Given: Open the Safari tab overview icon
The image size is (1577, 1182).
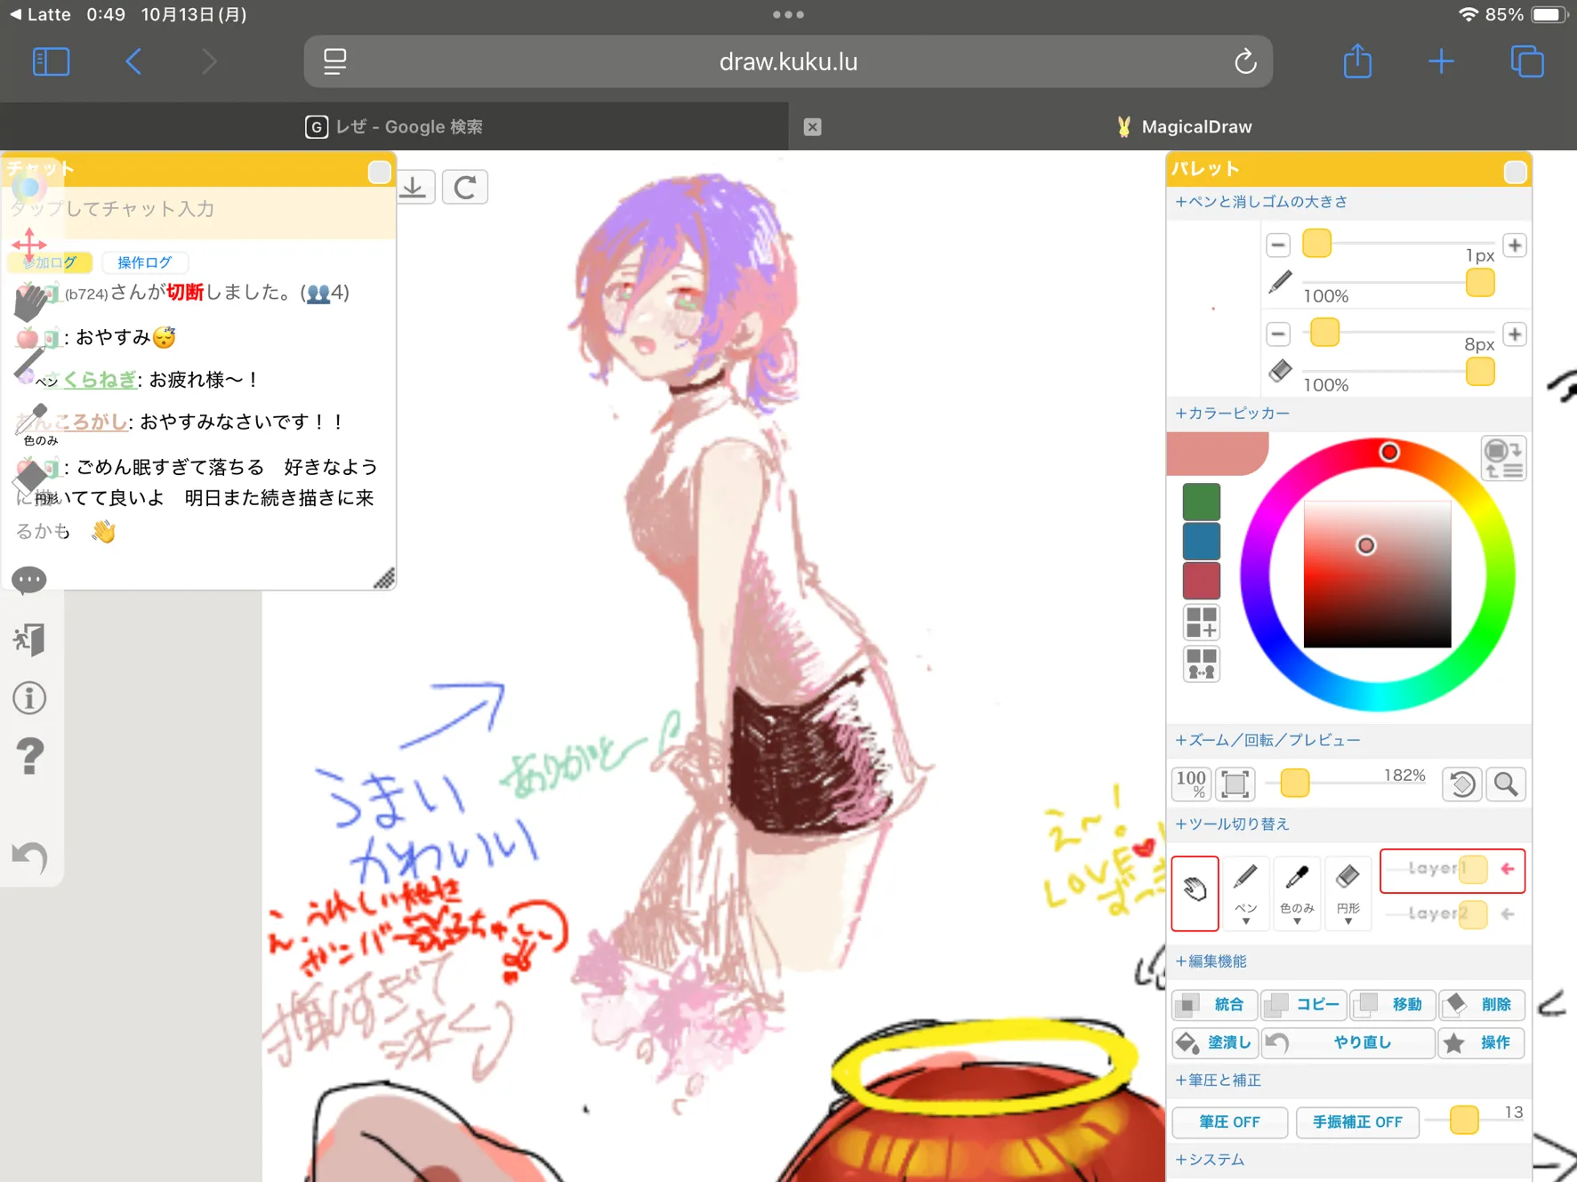Looking at the screenshot, I should point(1527,61).
